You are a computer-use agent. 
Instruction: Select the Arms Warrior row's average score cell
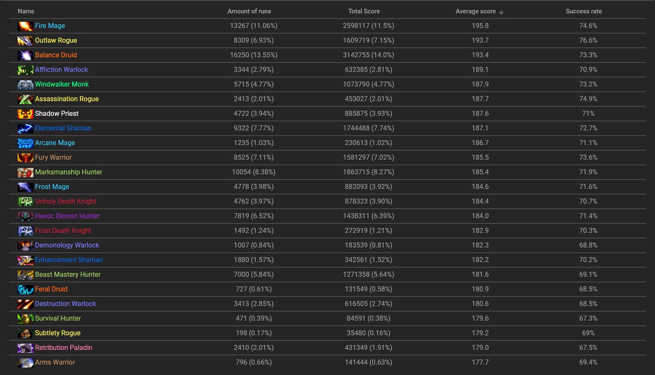[x=480, y=362]
